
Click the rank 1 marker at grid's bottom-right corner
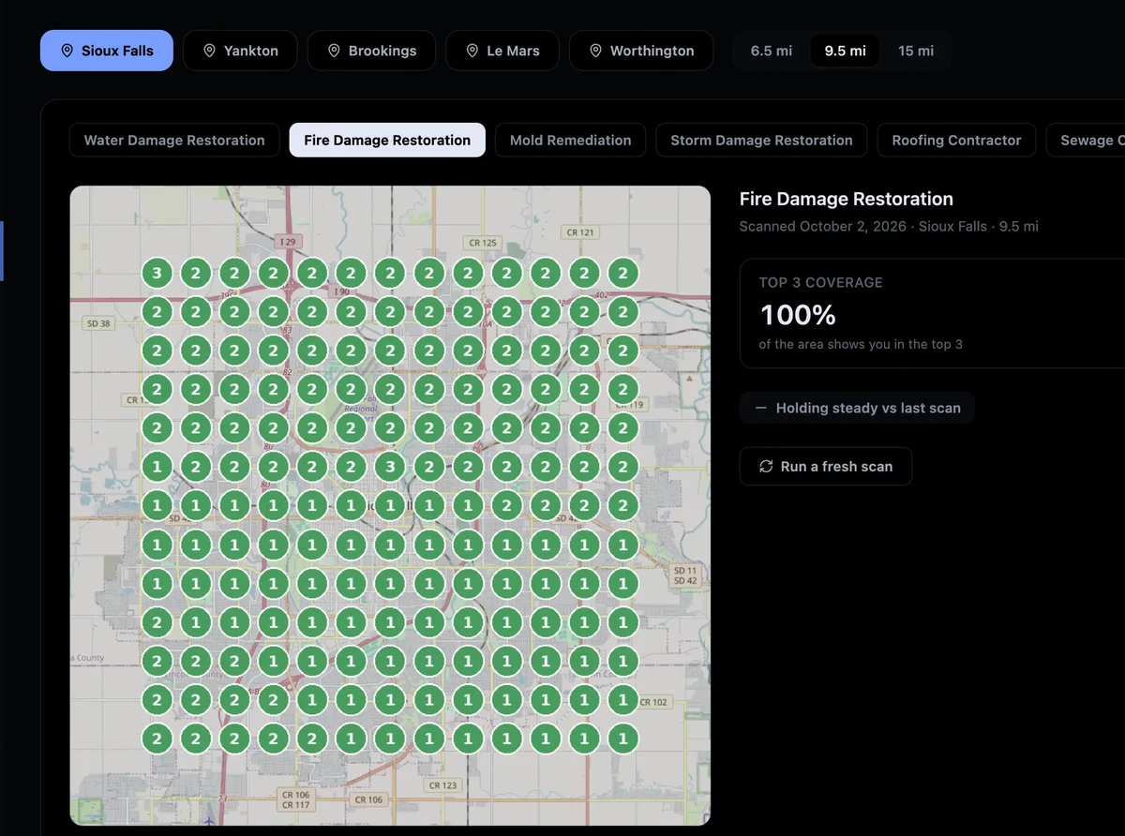point(622,739)
